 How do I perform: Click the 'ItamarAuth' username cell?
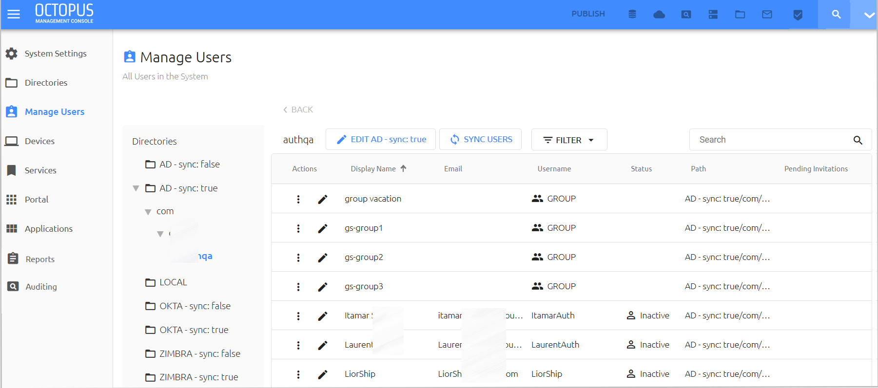click(553, 315)
